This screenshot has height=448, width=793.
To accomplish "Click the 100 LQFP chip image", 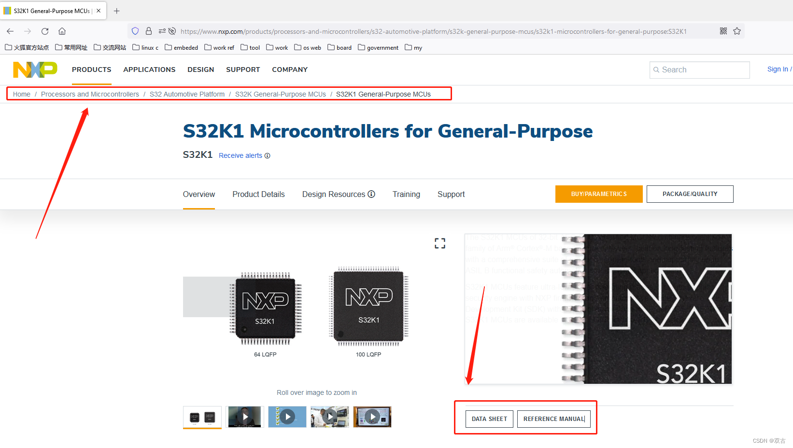I will [x=368, y=307].
